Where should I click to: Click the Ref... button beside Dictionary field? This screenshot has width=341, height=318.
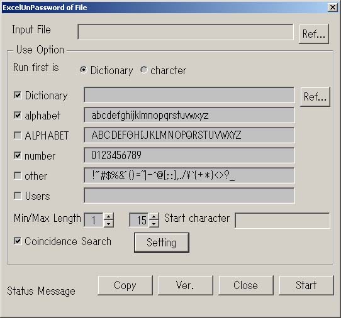pos(315,97)
